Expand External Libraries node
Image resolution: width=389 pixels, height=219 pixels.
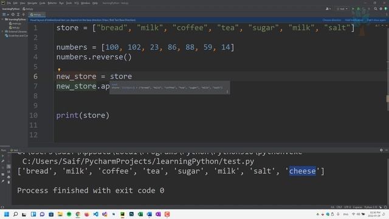pos(2,32)
